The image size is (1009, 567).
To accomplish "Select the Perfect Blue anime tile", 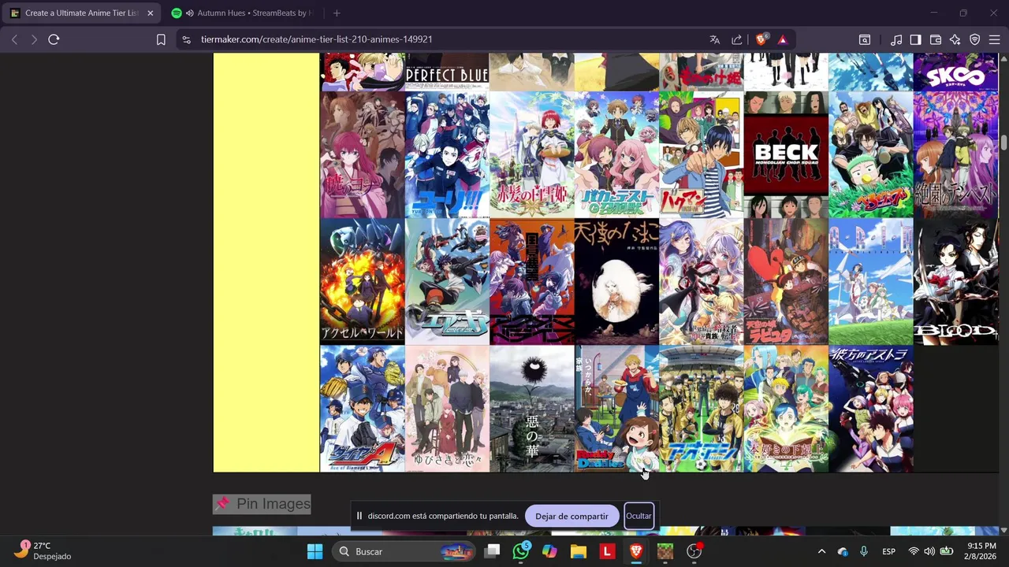I will (x=447, y=72).
